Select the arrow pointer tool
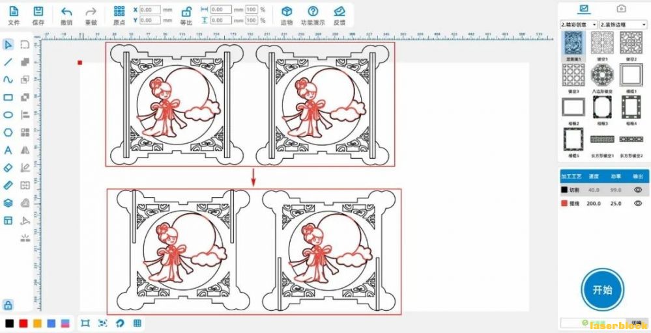This screenshot has height=333, width=651. [8, 44]
